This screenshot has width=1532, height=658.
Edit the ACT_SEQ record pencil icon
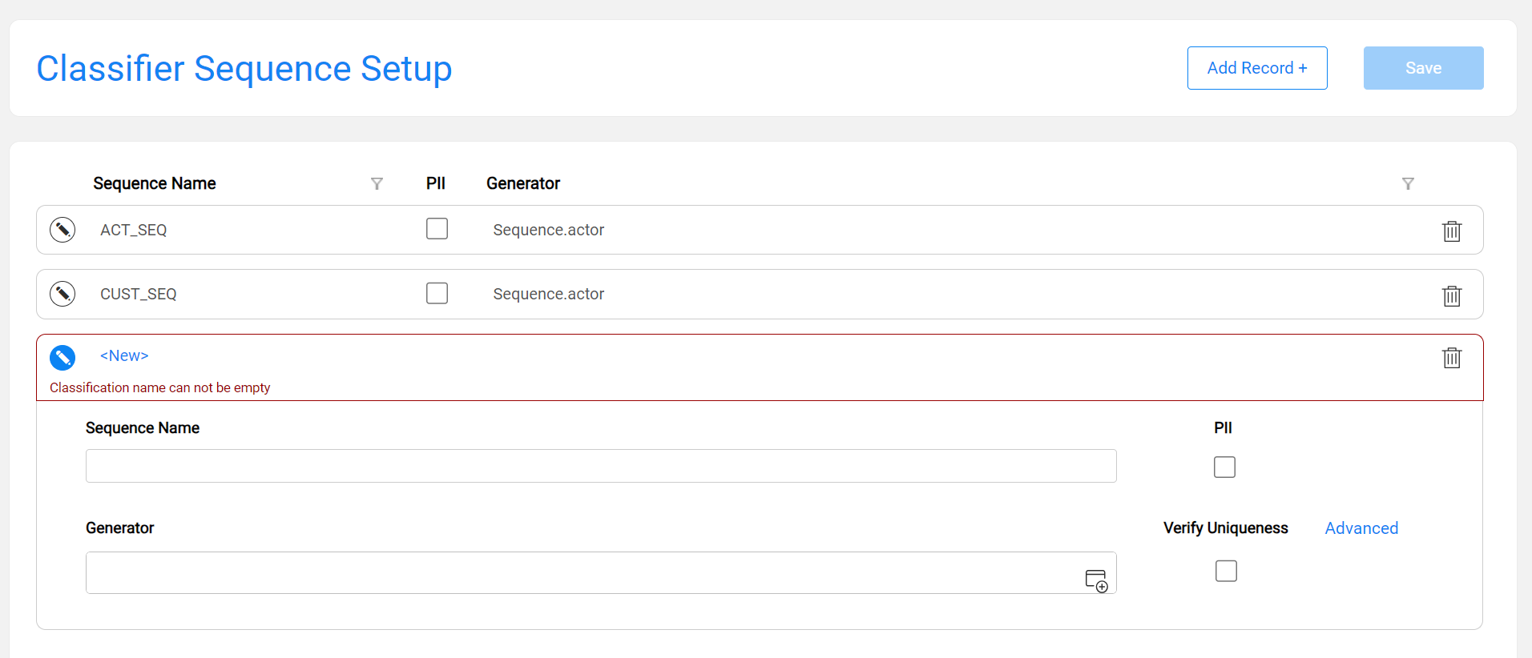click(62, 230)
